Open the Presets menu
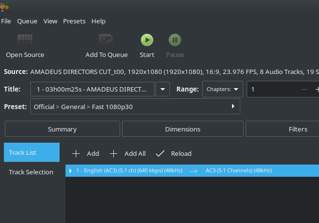 74,21
